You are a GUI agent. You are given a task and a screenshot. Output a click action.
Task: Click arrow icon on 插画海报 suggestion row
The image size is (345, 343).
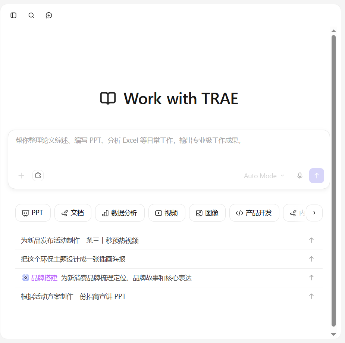[311, 259]
